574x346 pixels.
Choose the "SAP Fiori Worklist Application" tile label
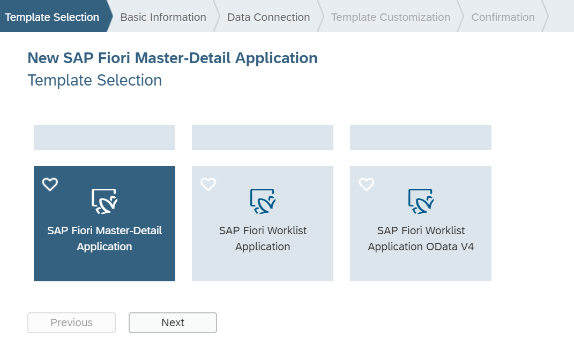coord(263,239)
